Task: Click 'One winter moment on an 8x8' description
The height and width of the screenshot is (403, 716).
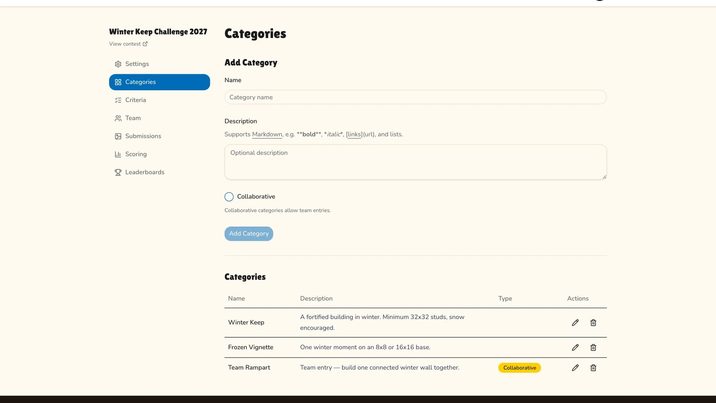Action: coord(365,347)
